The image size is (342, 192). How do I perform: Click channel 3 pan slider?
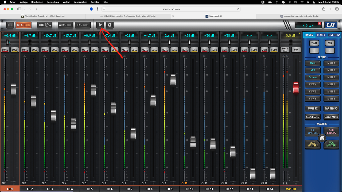coord(50,42)
